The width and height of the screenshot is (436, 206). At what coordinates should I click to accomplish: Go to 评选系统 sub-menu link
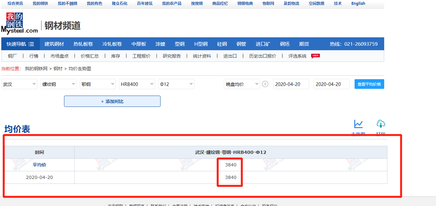coord(297,56)
